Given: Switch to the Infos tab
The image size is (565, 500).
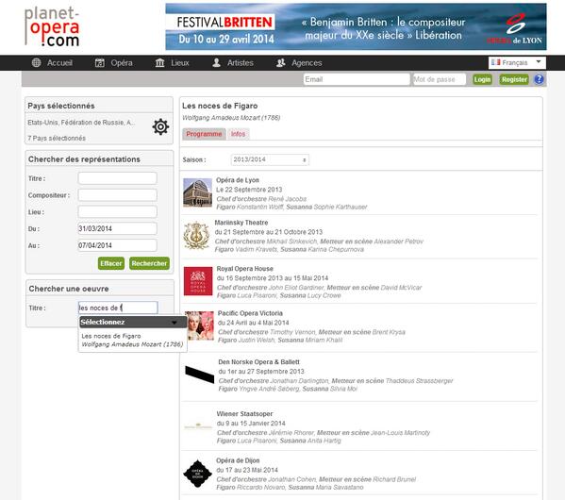Looking at the screenshot, I should point(239,134).
